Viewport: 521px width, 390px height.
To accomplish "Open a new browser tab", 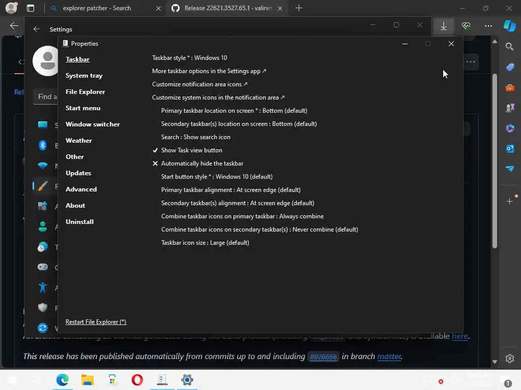I will coord(298,8).
